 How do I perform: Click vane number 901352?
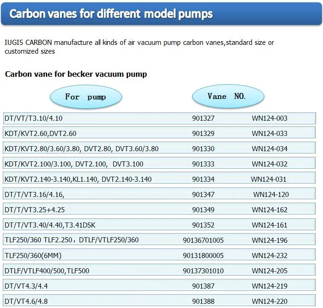203,225
